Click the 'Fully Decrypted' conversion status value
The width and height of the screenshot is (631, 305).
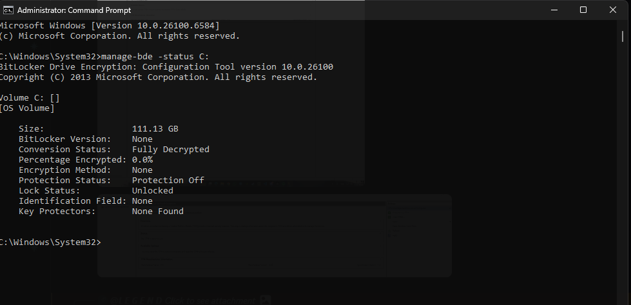(x=171, y=150)
